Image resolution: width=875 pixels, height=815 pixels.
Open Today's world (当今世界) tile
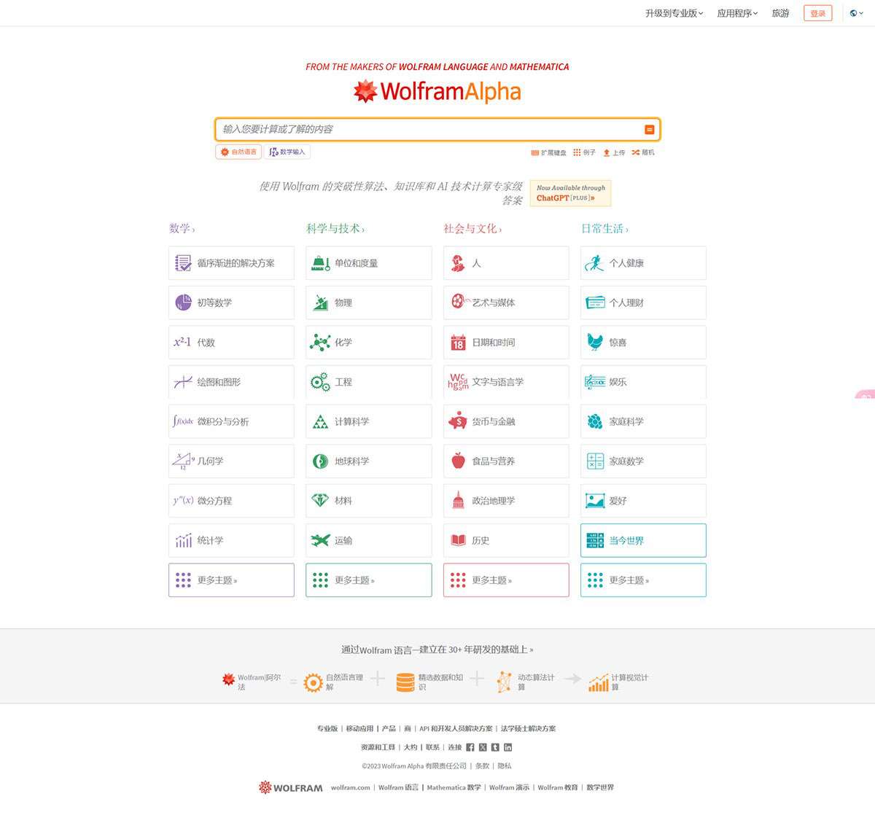point(643,540)
